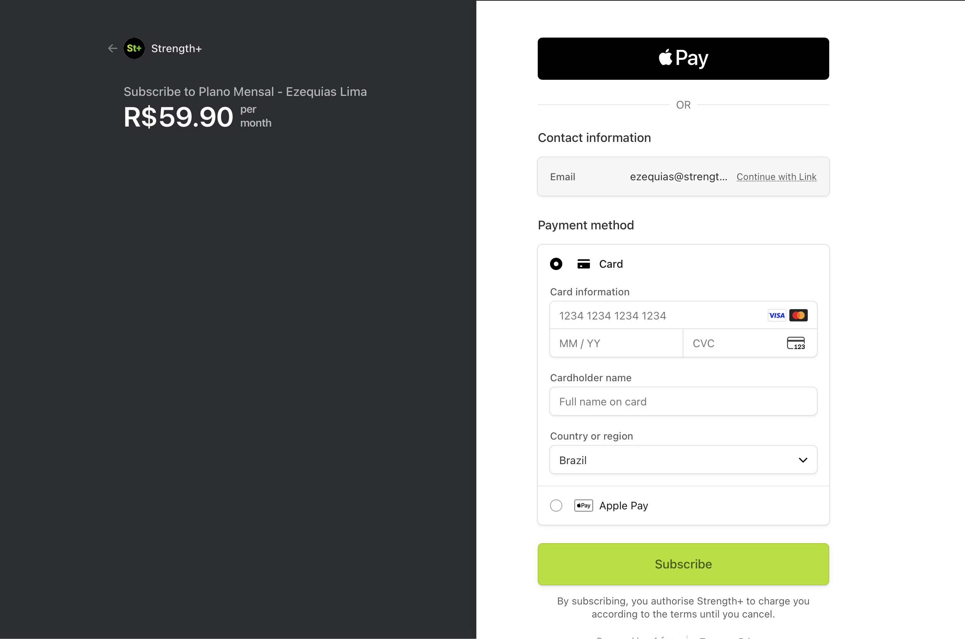The image size is (965, 639).
Task: Click the CVC input field
Action: 733,343
